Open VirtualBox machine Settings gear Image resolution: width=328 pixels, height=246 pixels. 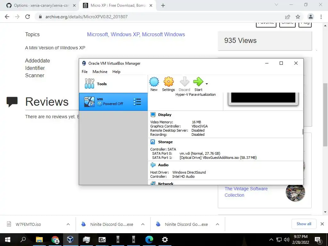tap(168, 82)
